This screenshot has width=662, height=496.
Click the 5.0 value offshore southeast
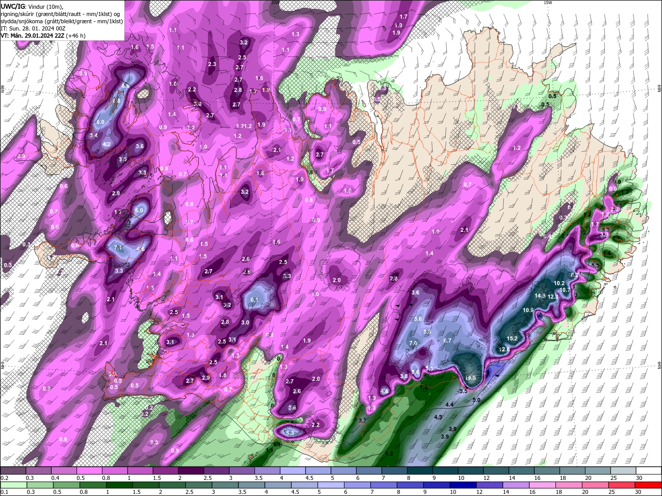pyautogui.click(x=476, y=400)
